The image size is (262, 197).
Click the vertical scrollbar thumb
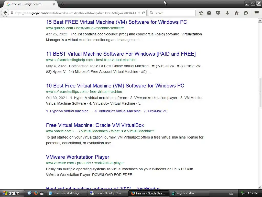pyautogui.click(x=260, y=92)
